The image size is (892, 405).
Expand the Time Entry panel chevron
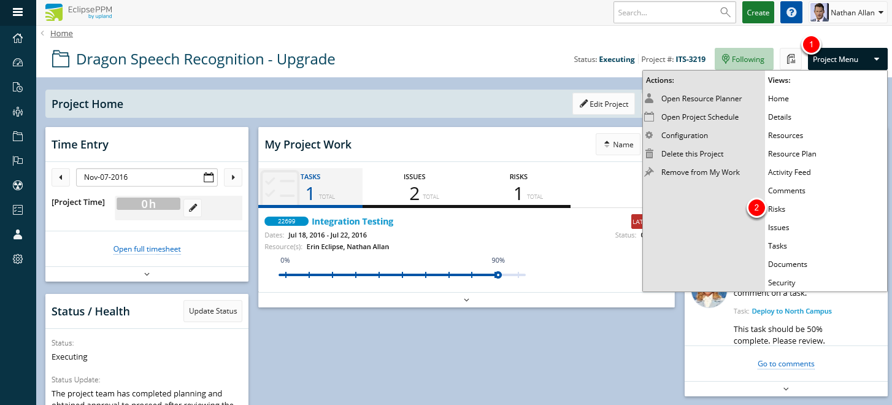147,274
